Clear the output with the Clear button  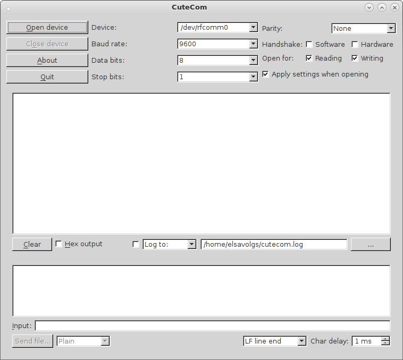tap(32, 244)
